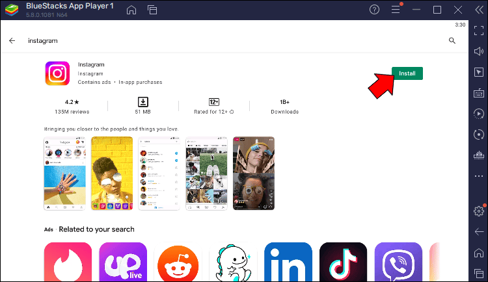The image size is (488, 282).
Task: Go to Android home from sidebar
Action: 479,253
